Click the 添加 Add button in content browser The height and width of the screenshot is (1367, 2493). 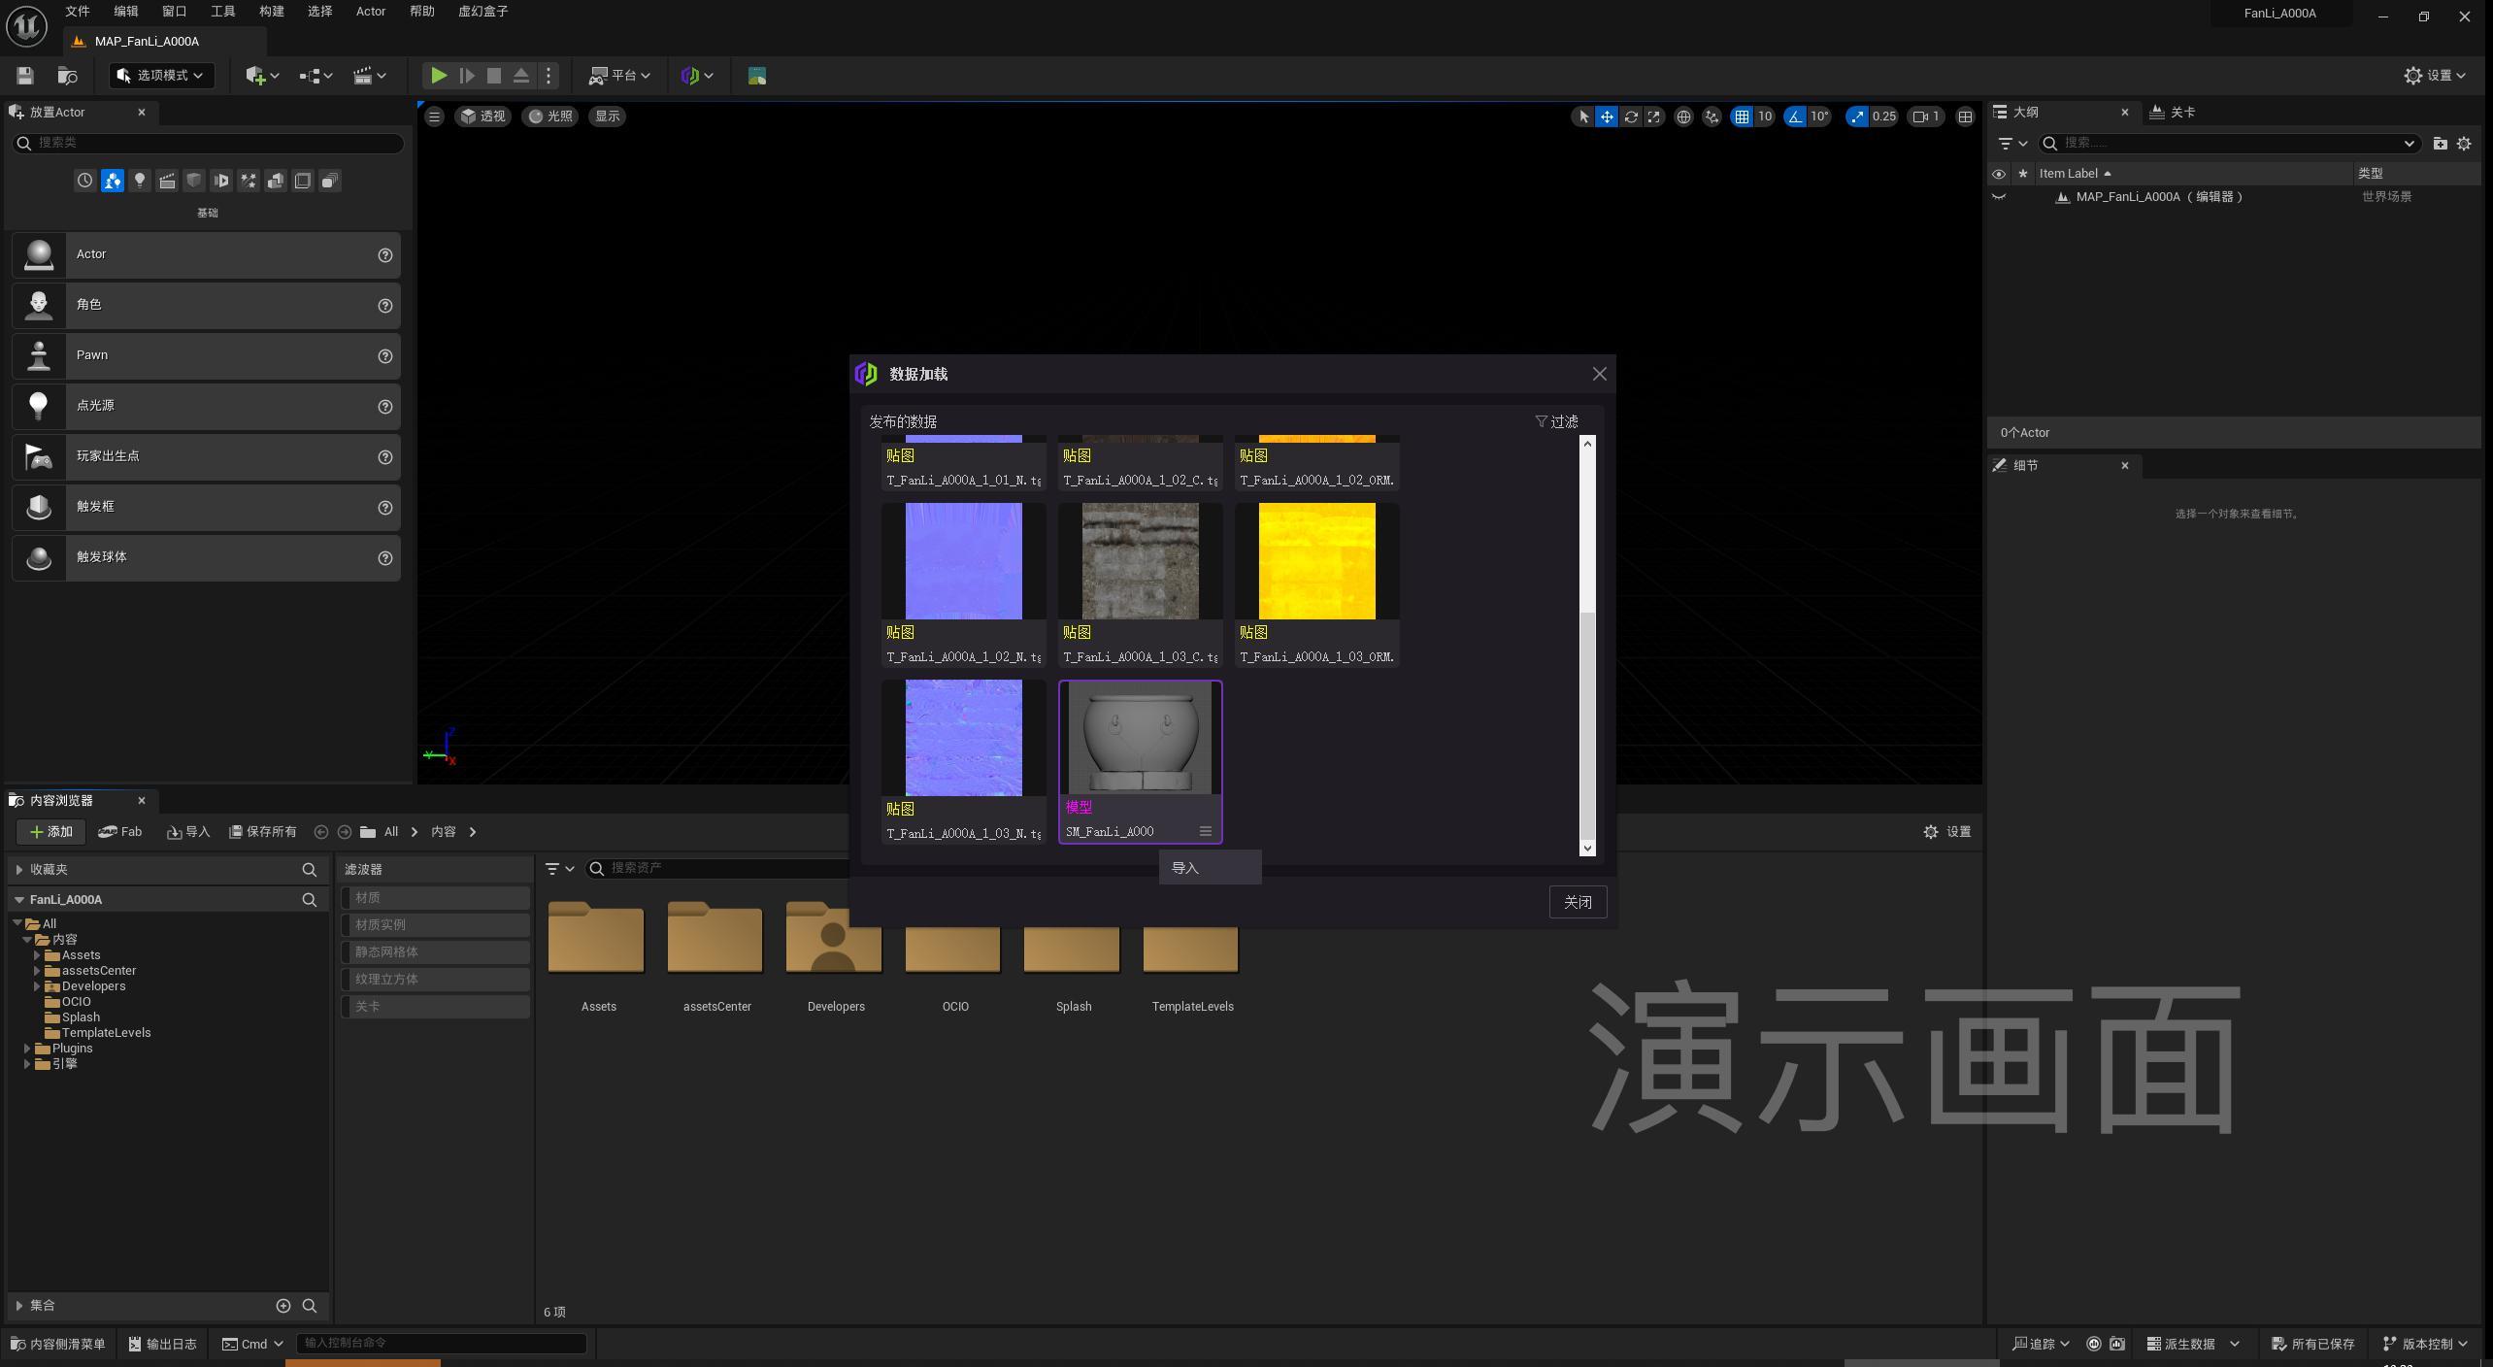[x=50, y=832]
